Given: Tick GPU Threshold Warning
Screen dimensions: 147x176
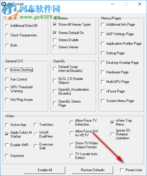Looking at the screenshot, I should [7, 89].
